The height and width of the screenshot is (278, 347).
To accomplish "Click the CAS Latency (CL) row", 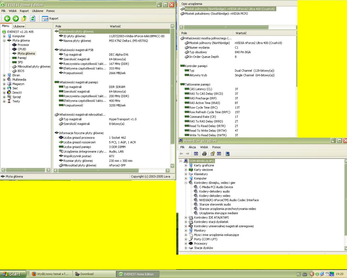I will (238, 89).
